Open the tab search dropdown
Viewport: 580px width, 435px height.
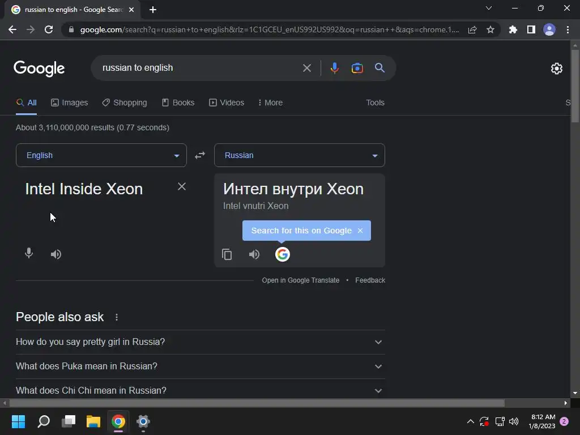[489, 8]
